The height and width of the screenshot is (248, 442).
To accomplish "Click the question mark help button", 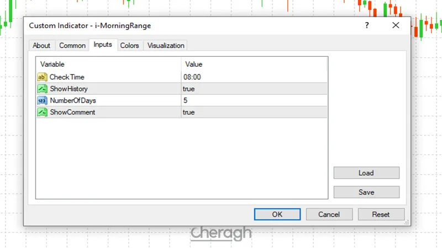I will coord(367,25).
